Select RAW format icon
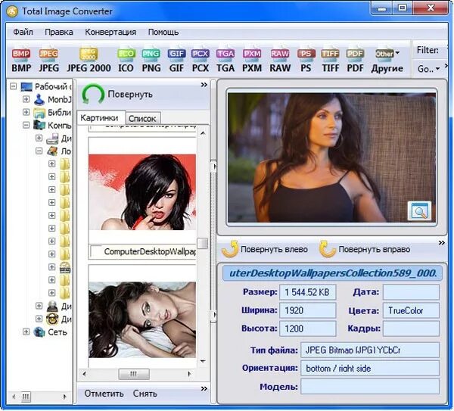The image size is (454, 411). point(280,60)
